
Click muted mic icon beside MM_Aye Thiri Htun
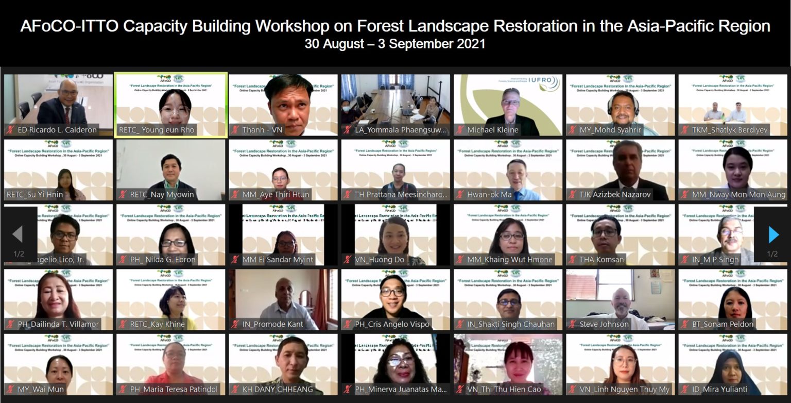tap(235, 194)
